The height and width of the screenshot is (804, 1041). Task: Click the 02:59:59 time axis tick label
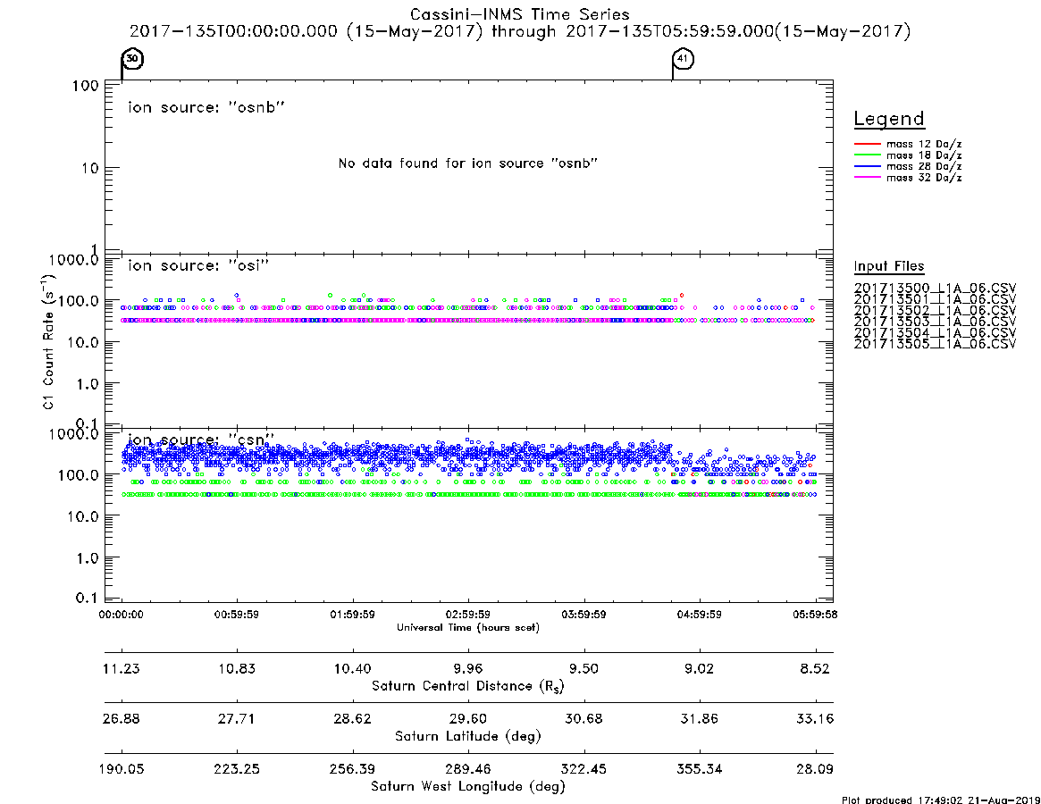click(x=468, y=615)
